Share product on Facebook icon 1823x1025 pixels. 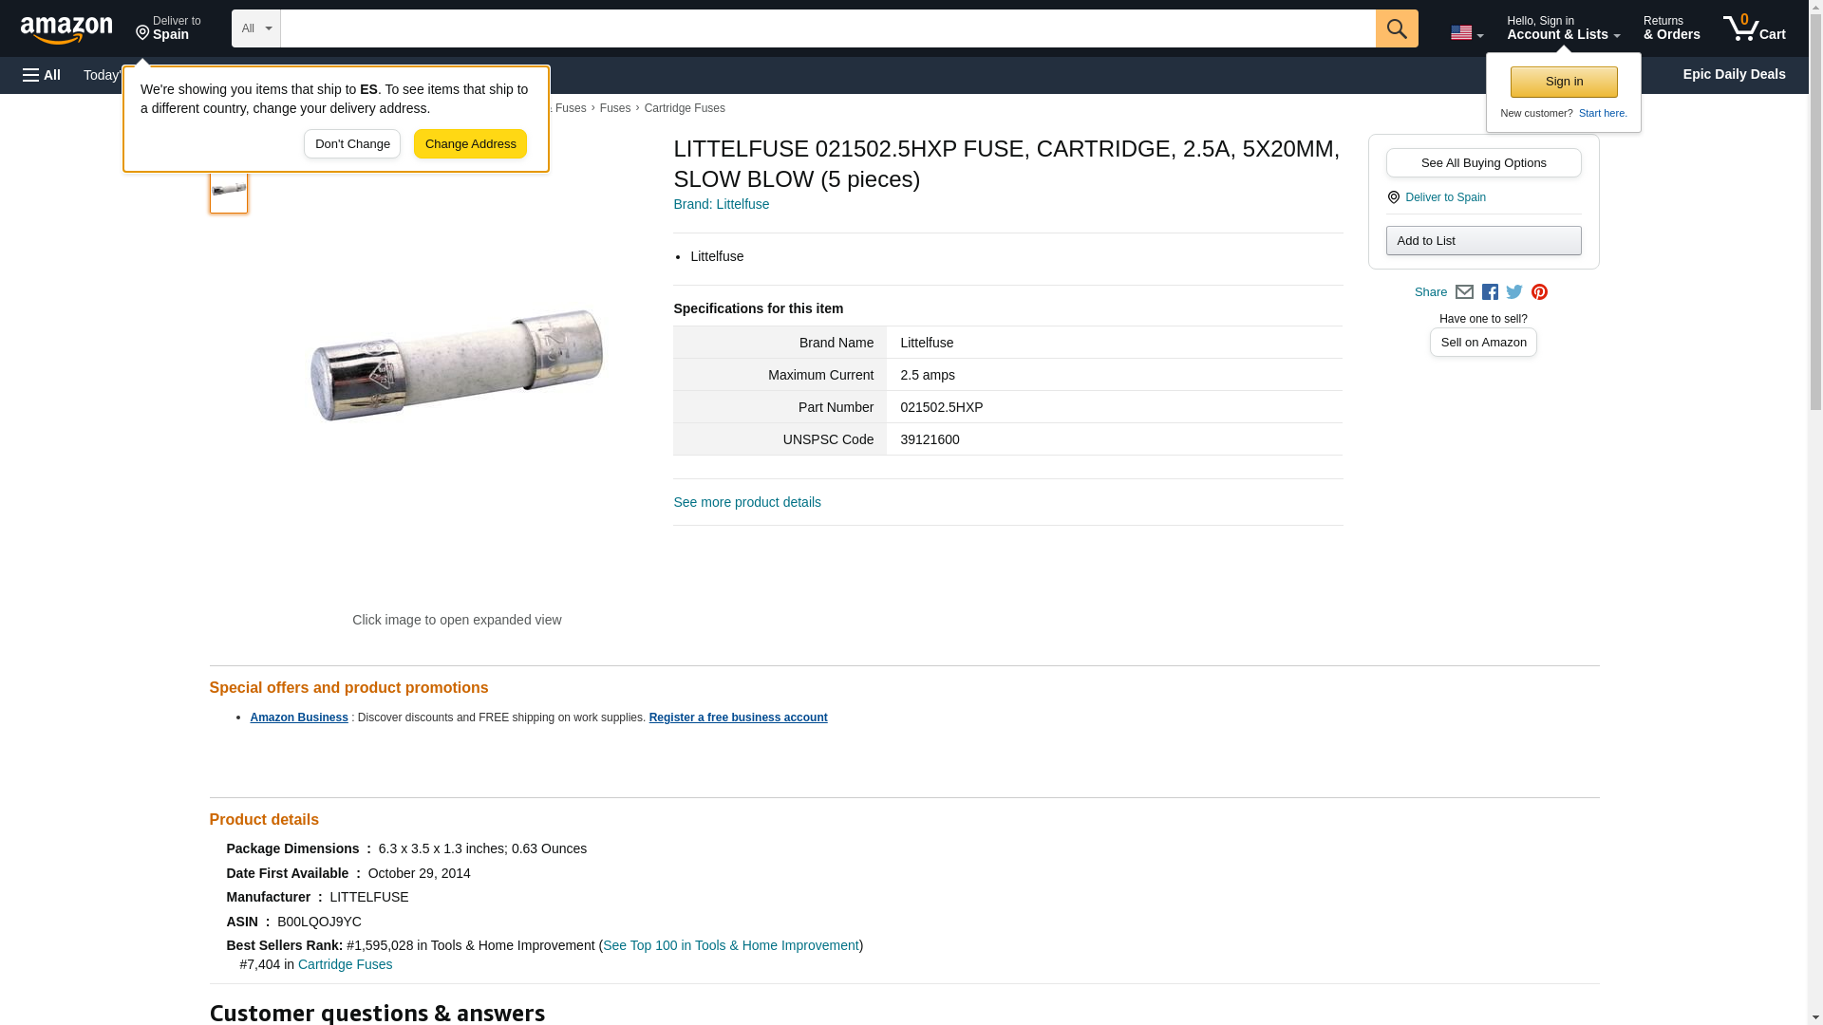pyautogui.click(x=1490, y=292)
